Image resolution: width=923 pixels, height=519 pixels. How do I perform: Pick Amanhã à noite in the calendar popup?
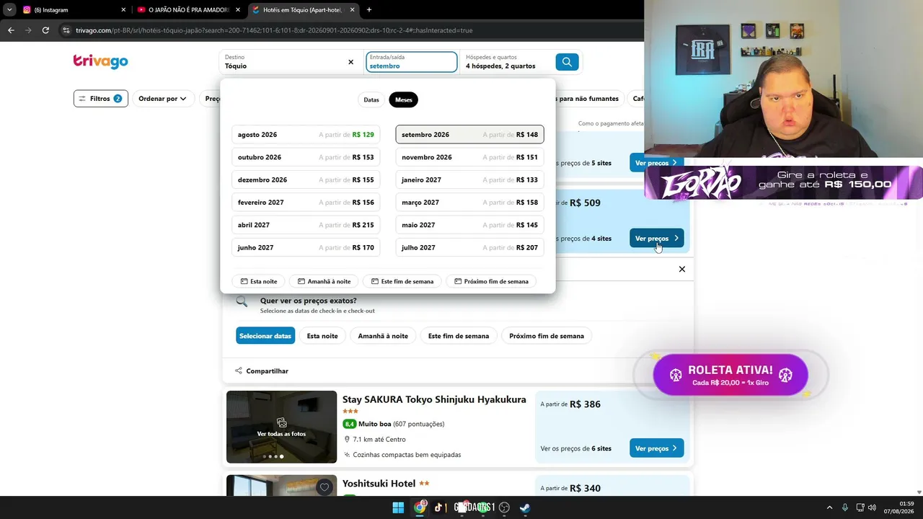[x=324, y=281]
